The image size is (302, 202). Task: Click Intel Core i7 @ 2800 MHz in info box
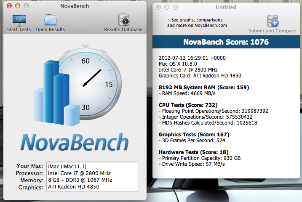[x=79, y=173]
